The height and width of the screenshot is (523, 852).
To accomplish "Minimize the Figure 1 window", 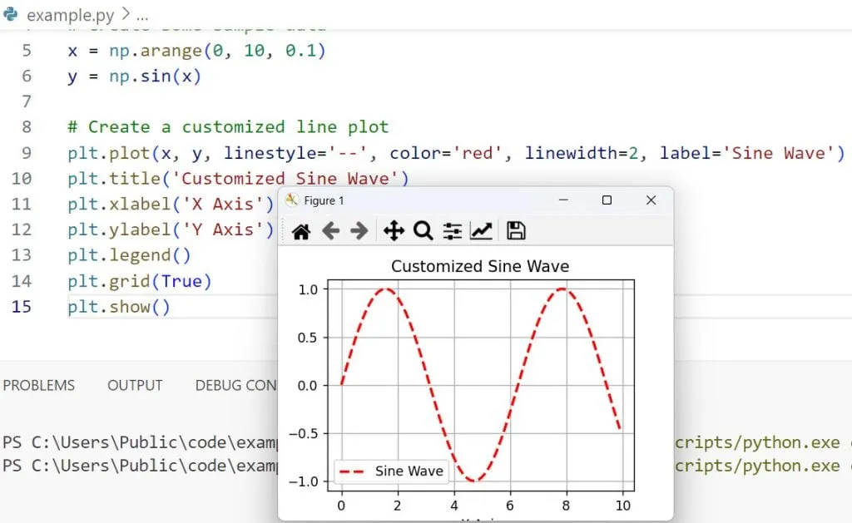I will 563,200.
